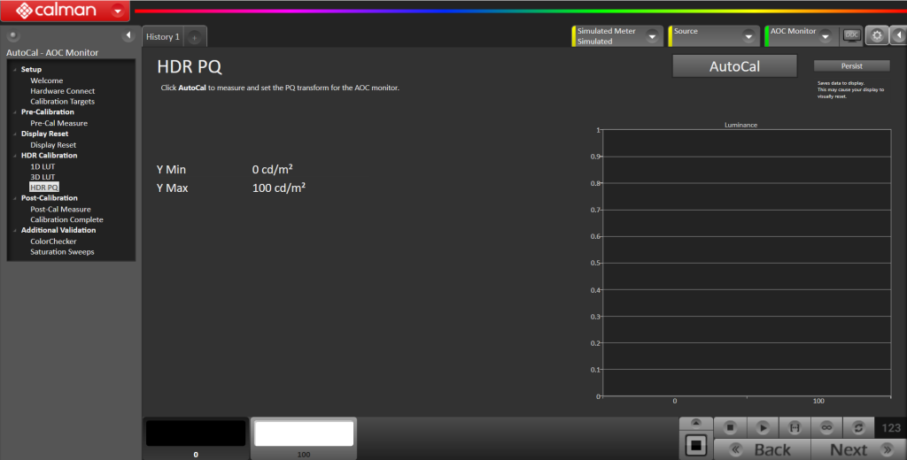Open the 1D LUT page
This screenshot has width=907, height=460.
(43, 166)
